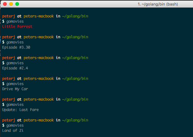Click the gomovies command above 'Drive My Car'

pos(15,84)
